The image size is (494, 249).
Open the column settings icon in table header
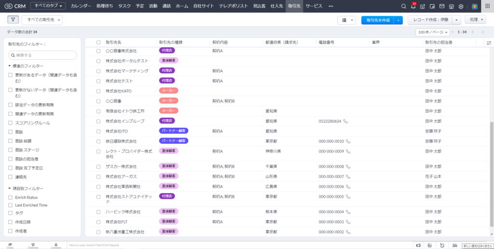tap(489, 42)
